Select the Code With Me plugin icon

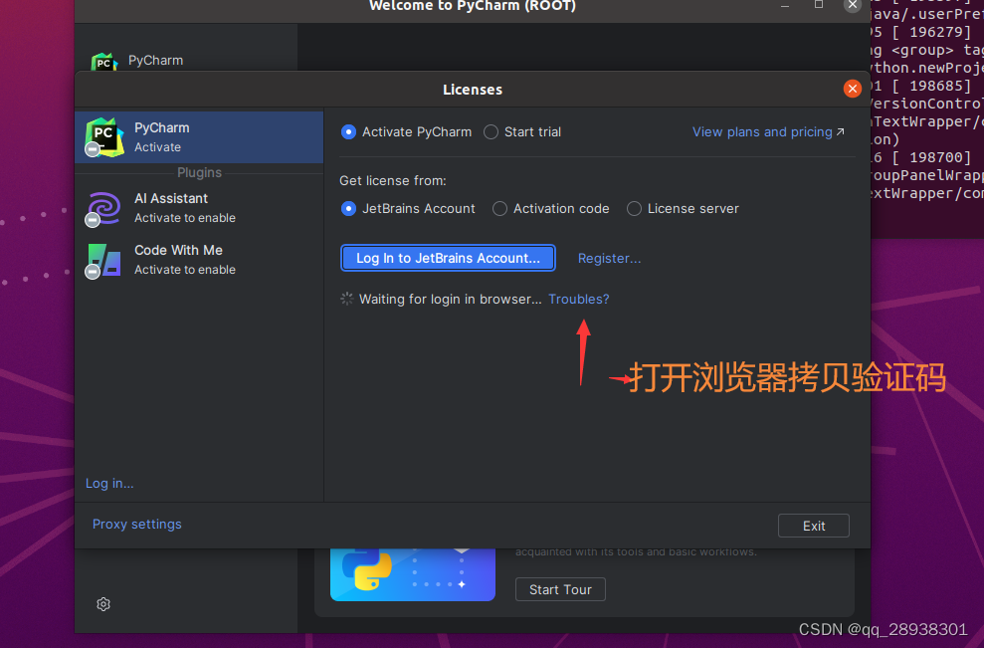pos(104,261)
